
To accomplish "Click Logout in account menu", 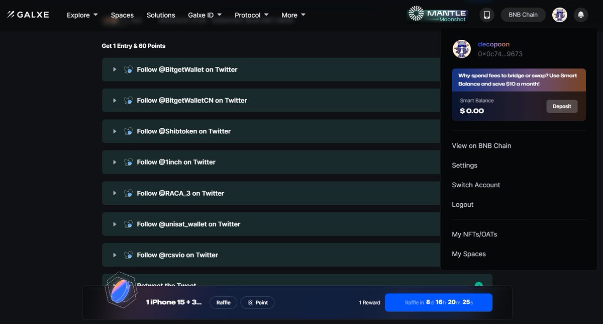I will [x=462, y=205].
